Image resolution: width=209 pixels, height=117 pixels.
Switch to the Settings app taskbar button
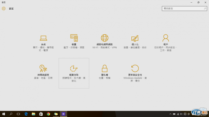[63, 114]
